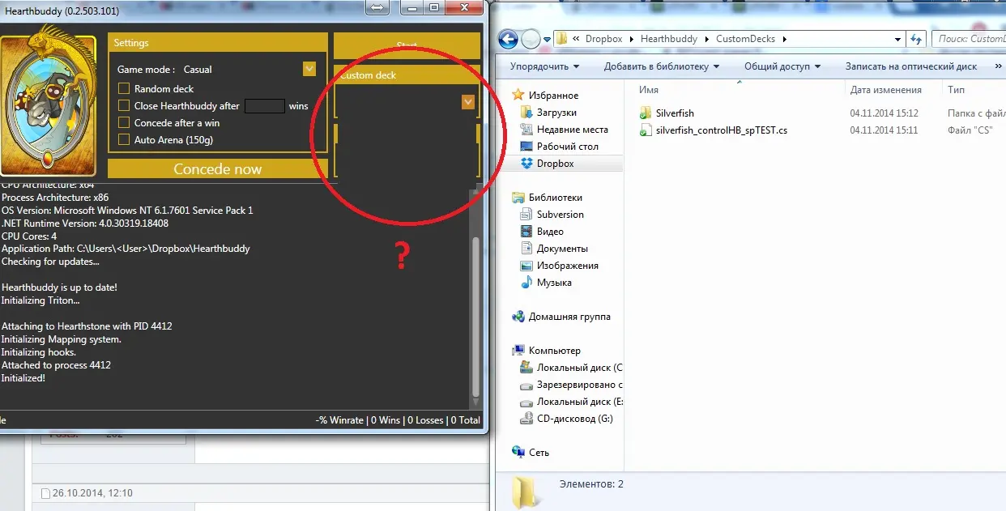Open the Загрузки folder in favorites
The width and height of the screenshot is (1006, 511).
[556, 113]
